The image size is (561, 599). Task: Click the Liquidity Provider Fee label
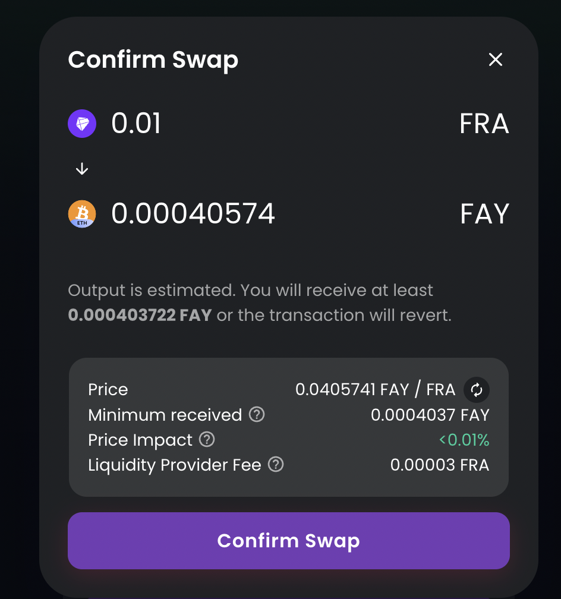[174, 465]
